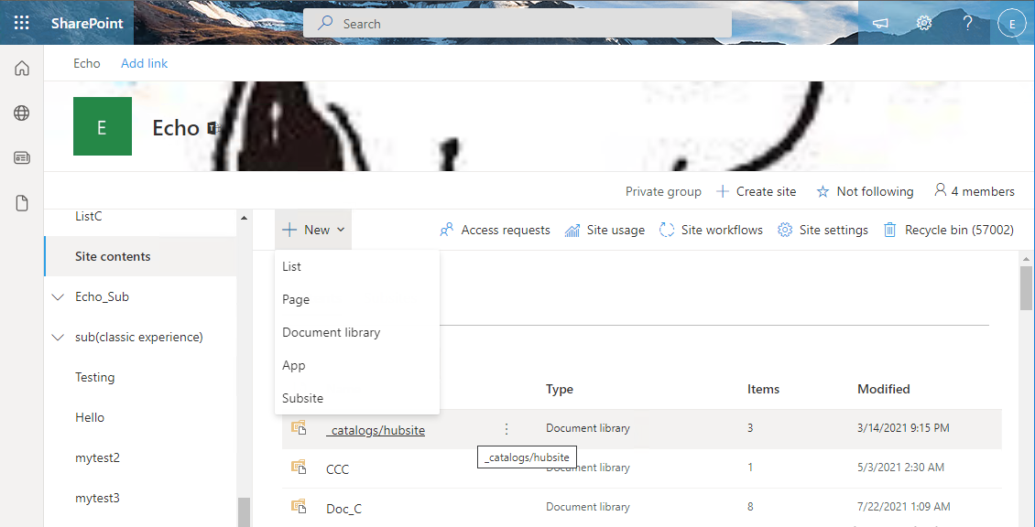Click the CCC document library icon
Screen dimensions: 1035x527
(x=299, y=468)
